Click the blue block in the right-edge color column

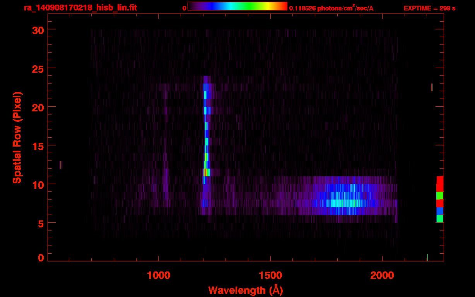coord(440,211)
